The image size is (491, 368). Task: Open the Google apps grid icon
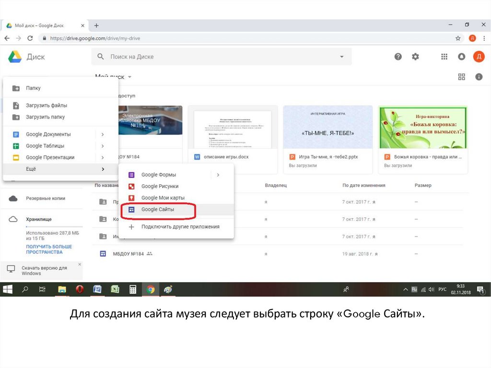point(444,57)
